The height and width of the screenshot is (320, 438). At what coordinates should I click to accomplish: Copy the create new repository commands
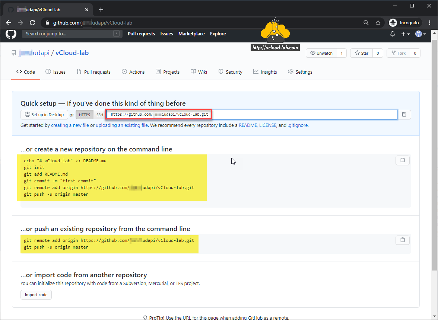tap(403, 160)
